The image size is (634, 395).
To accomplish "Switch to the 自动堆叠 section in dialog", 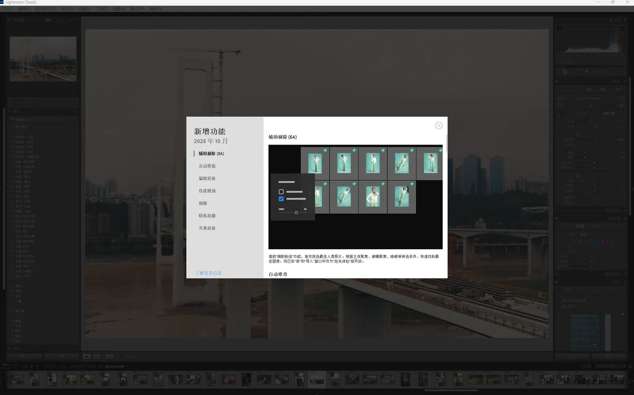I will tap(206, 166).
